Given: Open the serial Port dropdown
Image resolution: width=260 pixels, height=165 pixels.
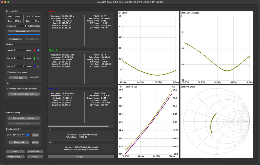Looking at the screenshot, I should (x=21, y=135).
